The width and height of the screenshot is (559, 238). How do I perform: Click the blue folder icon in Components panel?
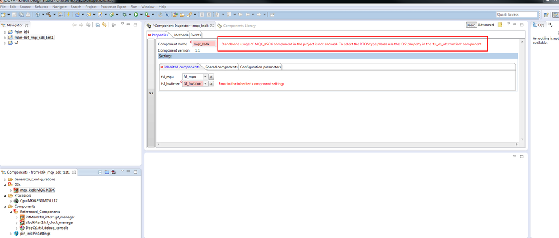106,172
